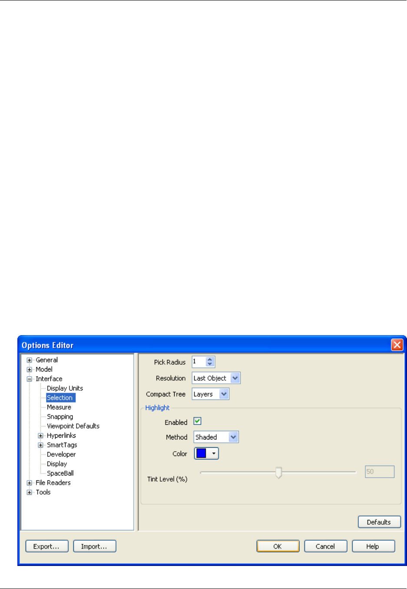
Task: Select the SmartTags tree label
Action: [x=62, y=445]
